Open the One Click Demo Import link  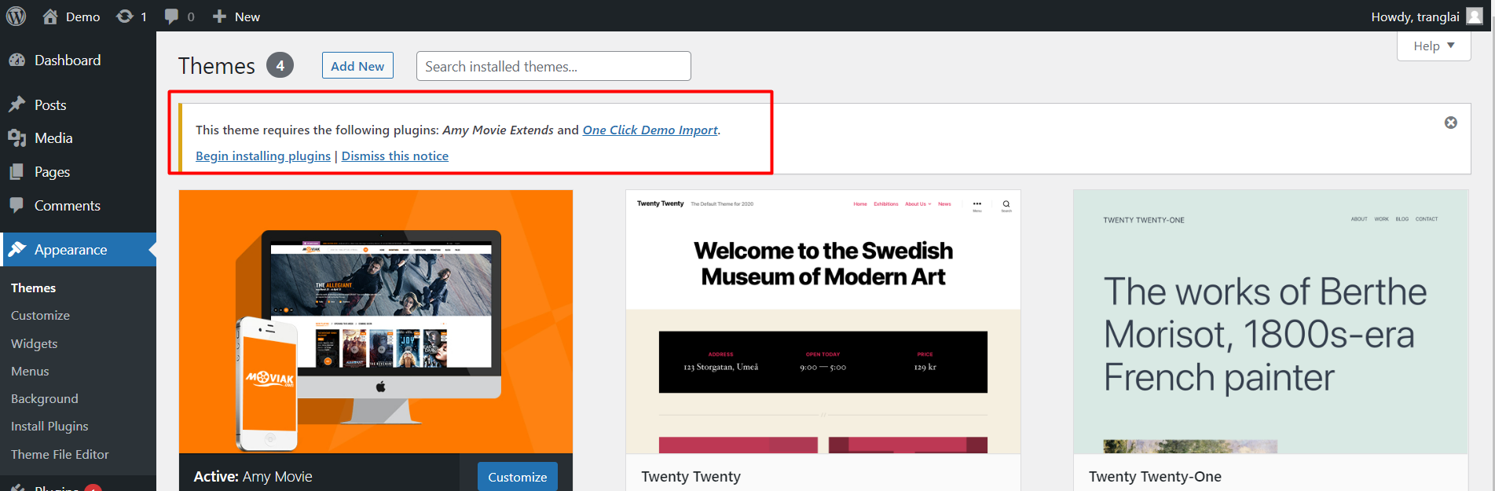point(650,130)
